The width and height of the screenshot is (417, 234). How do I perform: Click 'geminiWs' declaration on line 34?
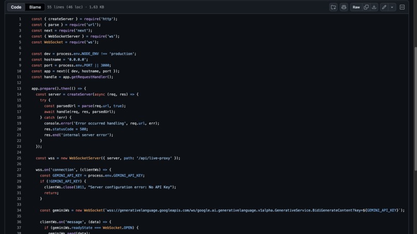[x=61, y=210]
